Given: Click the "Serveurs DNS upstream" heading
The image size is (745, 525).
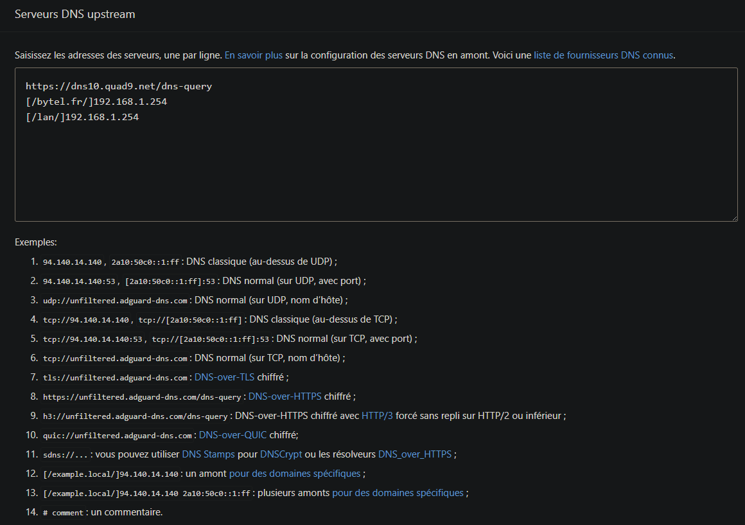Looking at the screenshot, I should (x=74, y=14).
